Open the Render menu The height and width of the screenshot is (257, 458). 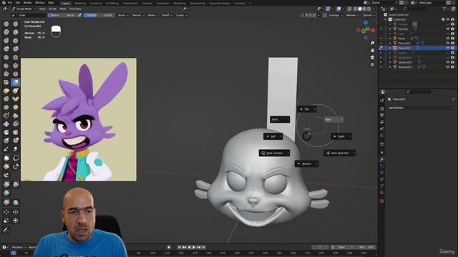point(27,3)
